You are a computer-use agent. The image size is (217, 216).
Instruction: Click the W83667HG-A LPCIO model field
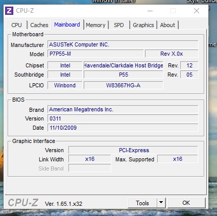(x=124, y=85)
